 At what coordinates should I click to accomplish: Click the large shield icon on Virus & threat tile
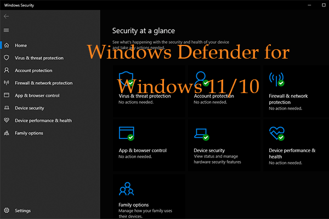[x=126, y=79]
